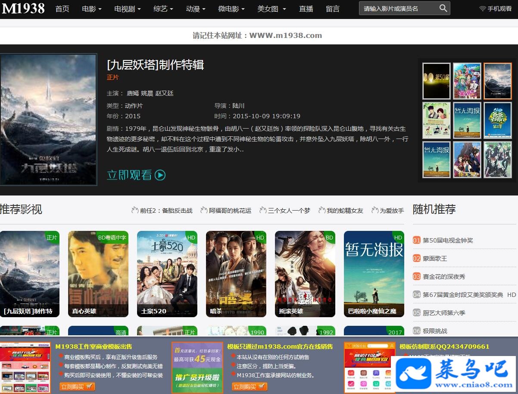Expand the 电视剧 dropdown menu
The width and height of the screenshot is (518, 394).
128,9
